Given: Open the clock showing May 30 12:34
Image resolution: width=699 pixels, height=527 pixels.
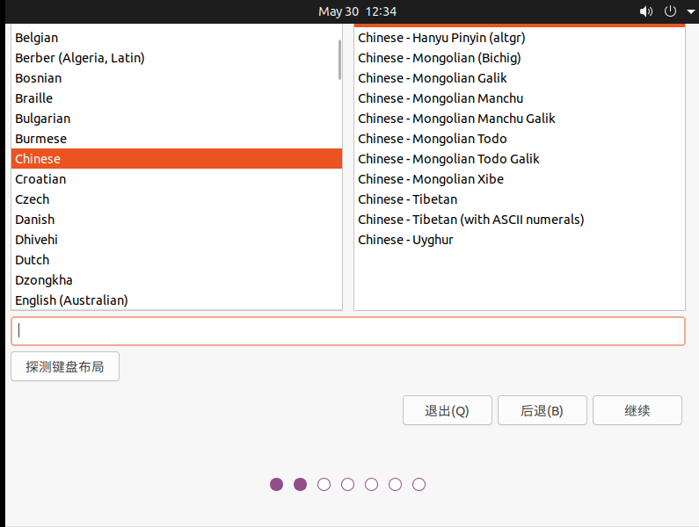Looking at the screenshot, I should [357, 11].
